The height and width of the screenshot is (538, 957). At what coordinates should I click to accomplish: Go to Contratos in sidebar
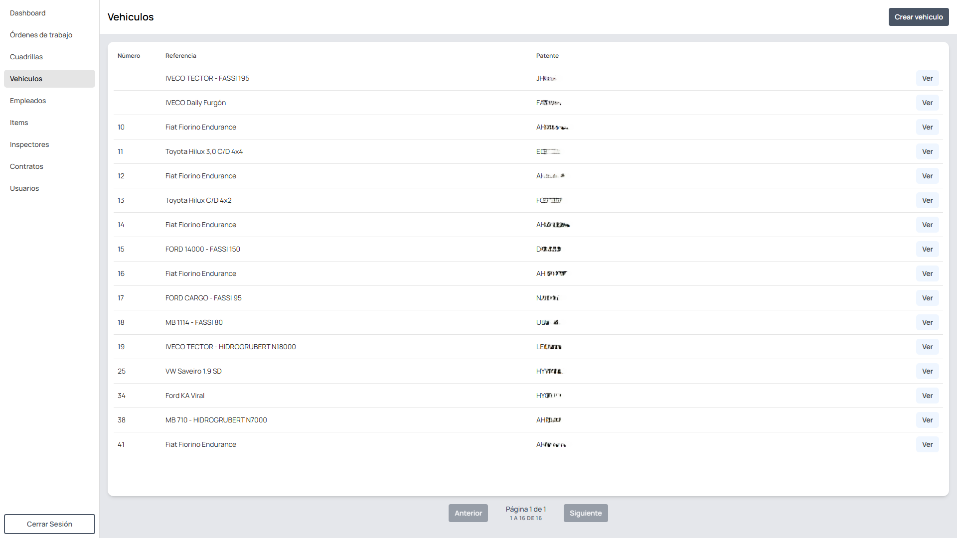pyautogui.click(x=49, y=166)
